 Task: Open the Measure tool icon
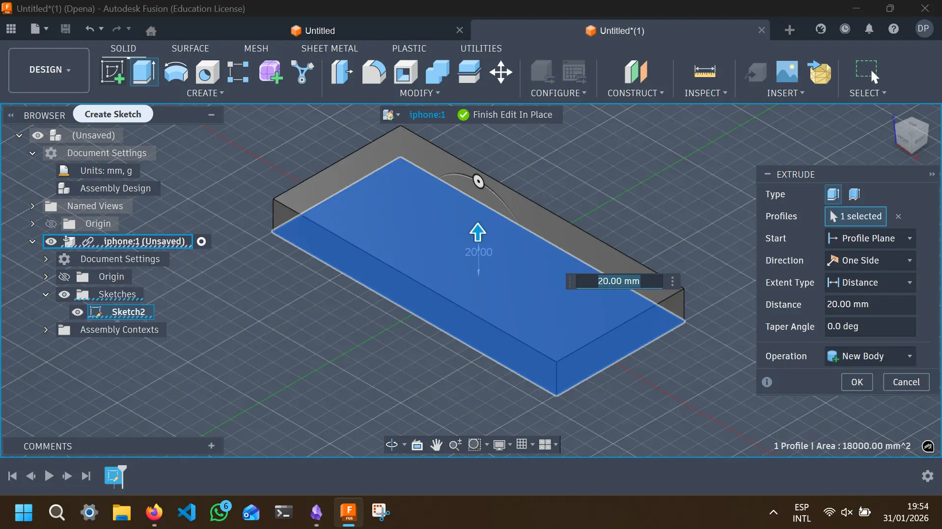pyautogui.click(x=705, y=72)
